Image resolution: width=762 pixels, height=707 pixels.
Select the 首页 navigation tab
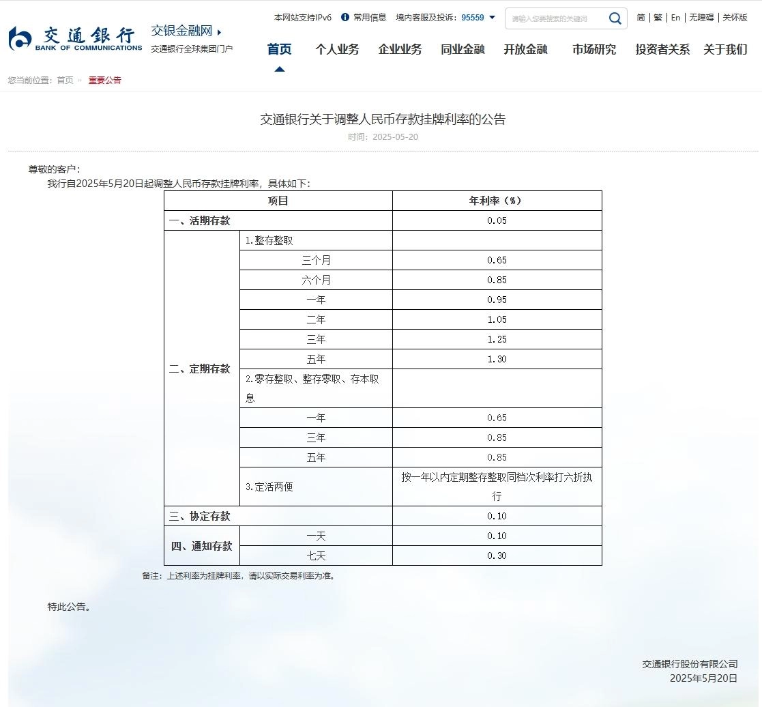click(280, 49)
